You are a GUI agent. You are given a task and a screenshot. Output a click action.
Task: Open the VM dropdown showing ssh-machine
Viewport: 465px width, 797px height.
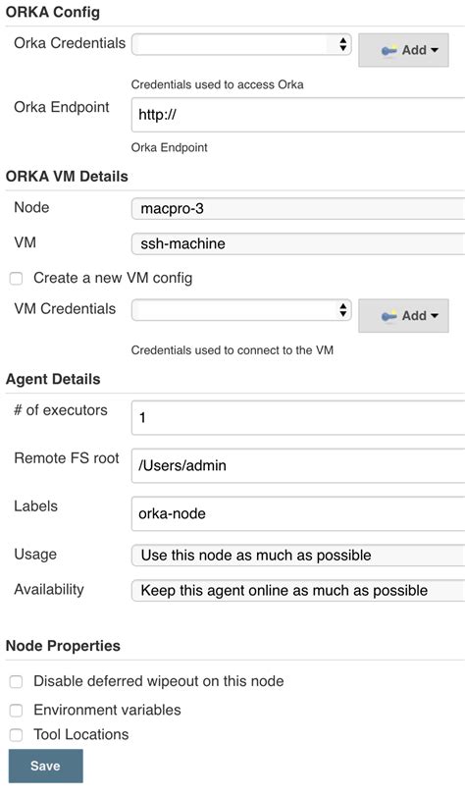click(x=298, y=243)
